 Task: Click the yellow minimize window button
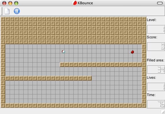tap(10, 3)
